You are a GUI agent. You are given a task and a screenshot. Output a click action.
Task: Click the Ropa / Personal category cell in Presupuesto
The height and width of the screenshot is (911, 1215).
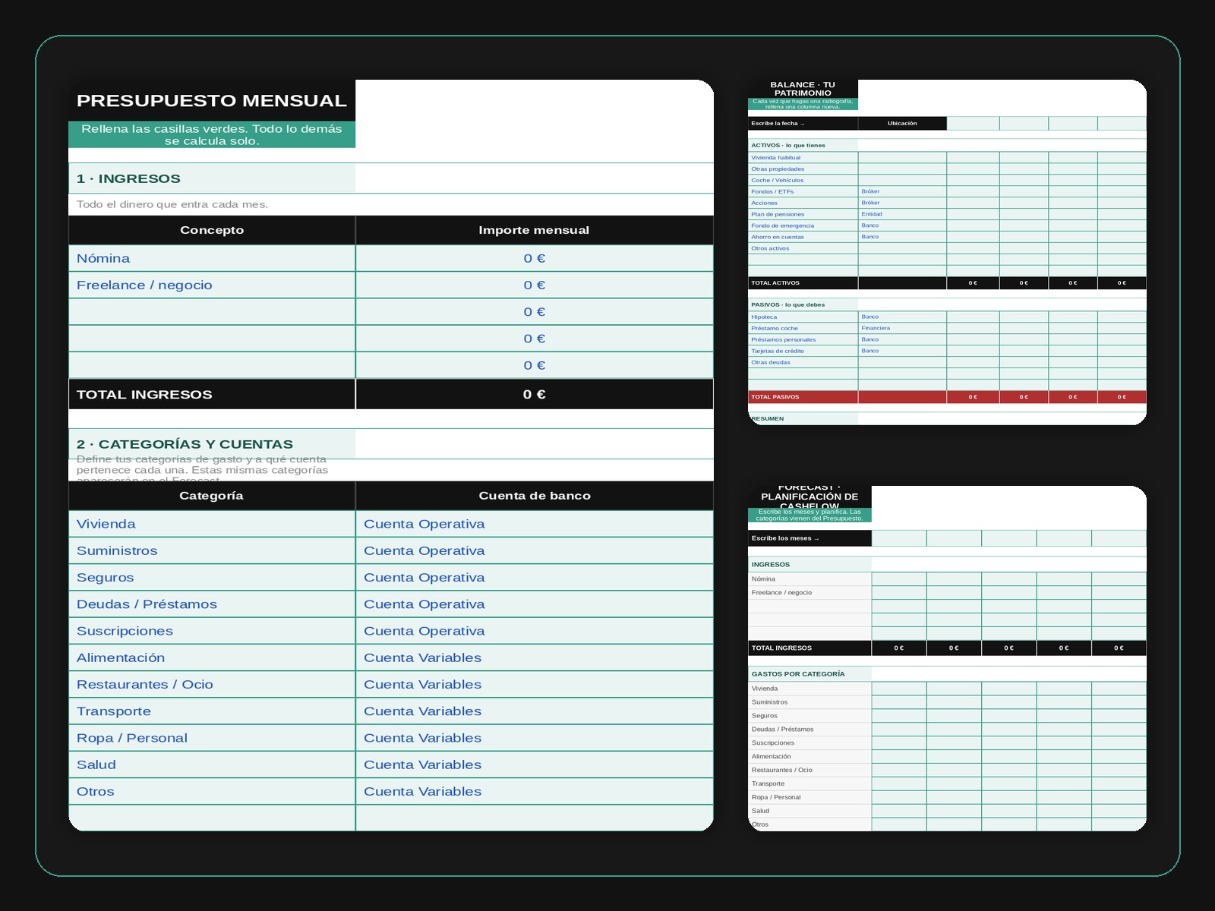tap(212, 738)
